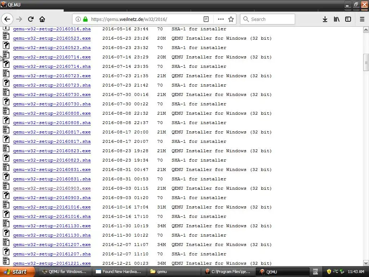Download qemu-w32-setup-20161016.exe installer

point(52,207)
